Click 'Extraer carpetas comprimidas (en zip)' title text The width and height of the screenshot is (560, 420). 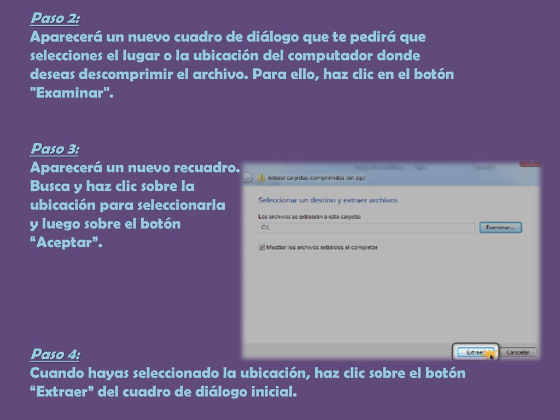(316, 178)
